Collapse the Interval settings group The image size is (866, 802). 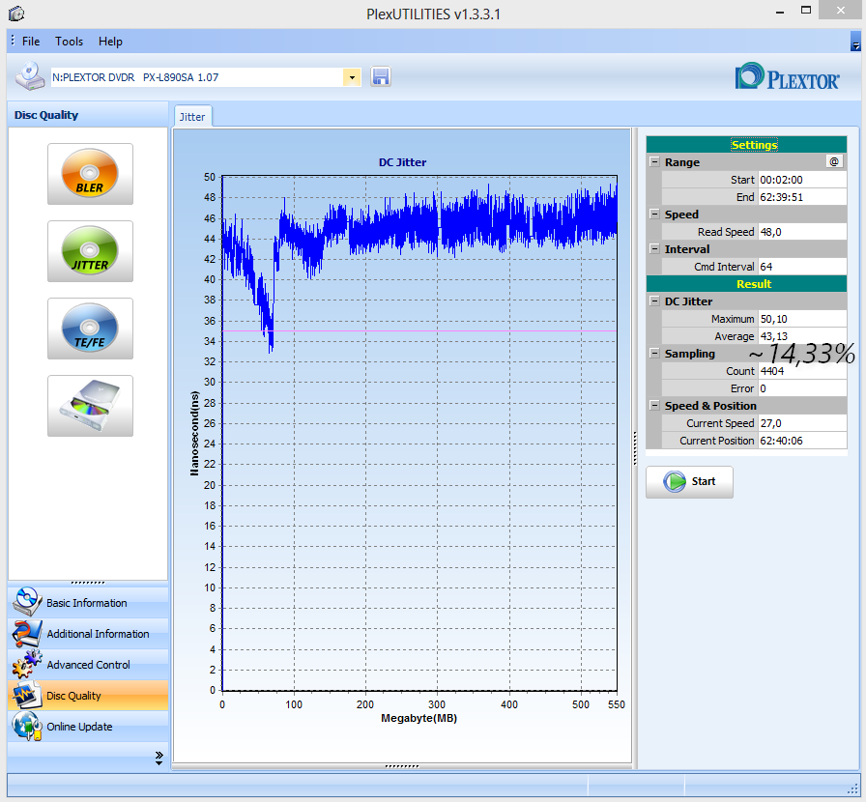pyautogui.click(x=654, y=248)
